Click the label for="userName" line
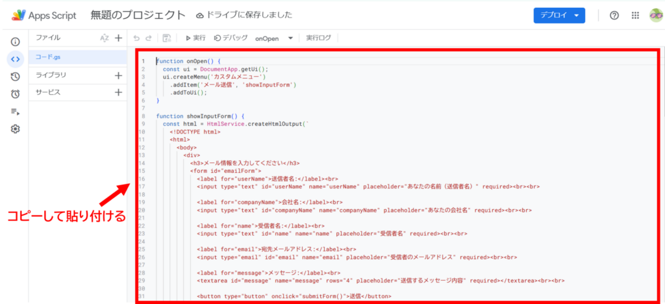The height and width of the screenshot is (304, 665). coord(268,179)
